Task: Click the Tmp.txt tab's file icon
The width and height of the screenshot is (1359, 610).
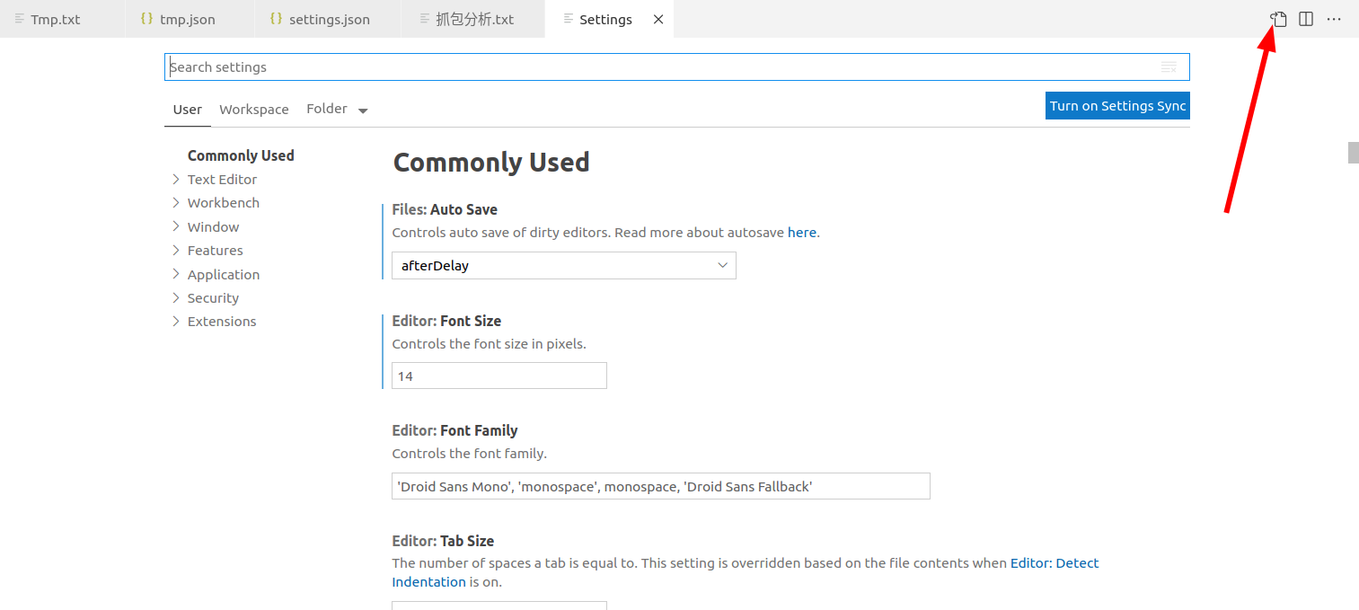Action: point(20,19)
